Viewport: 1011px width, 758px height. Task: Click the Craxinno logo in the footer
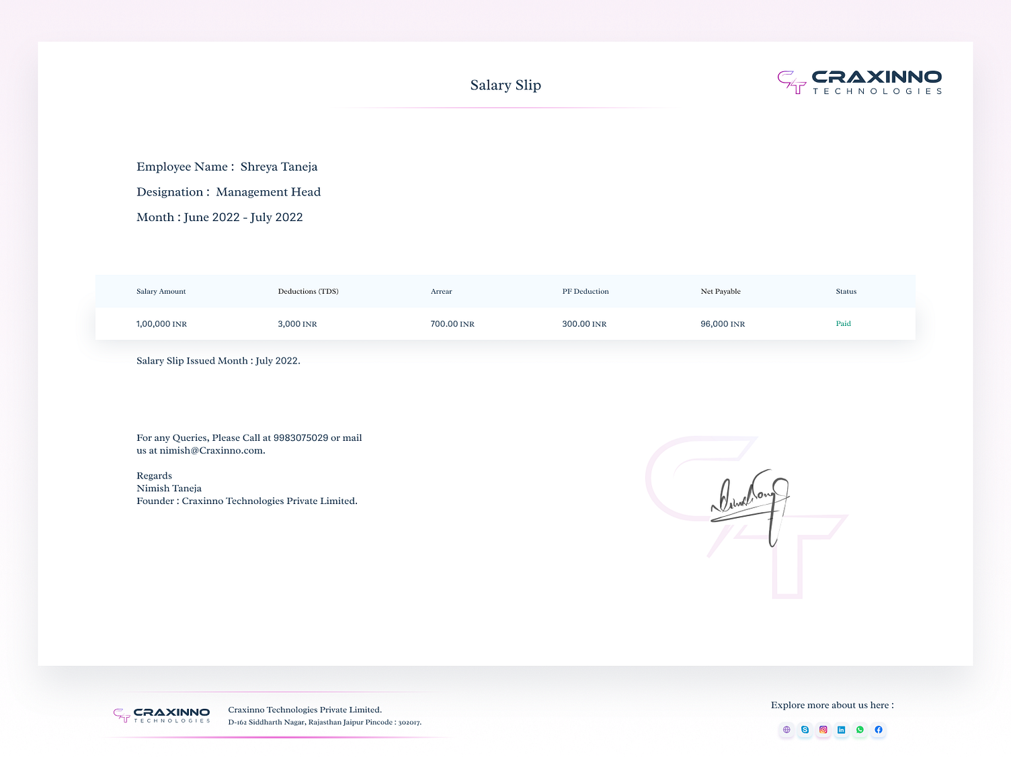[161, 715]
